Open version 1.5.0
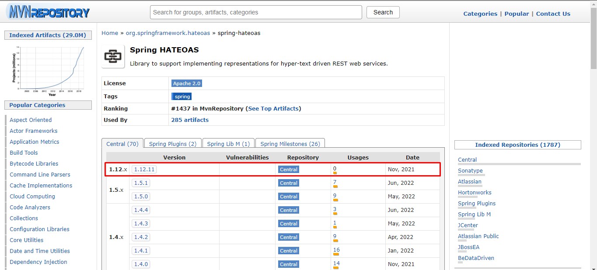 pyautogui.click(x=141, y=197)
